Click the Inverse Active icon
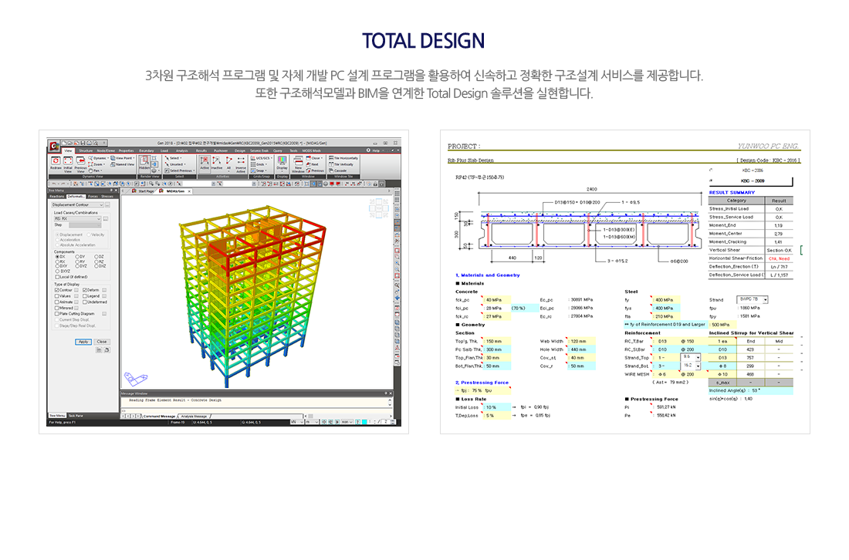The height and width of the screenshot is (560, 849). click(241, 164)
